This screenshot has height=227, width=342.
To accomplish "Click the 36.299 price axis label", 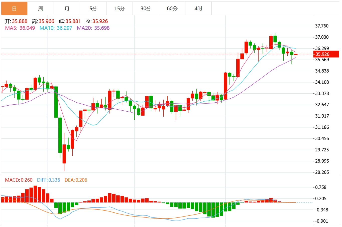I will pyautogui.click(x=322, y=48).
